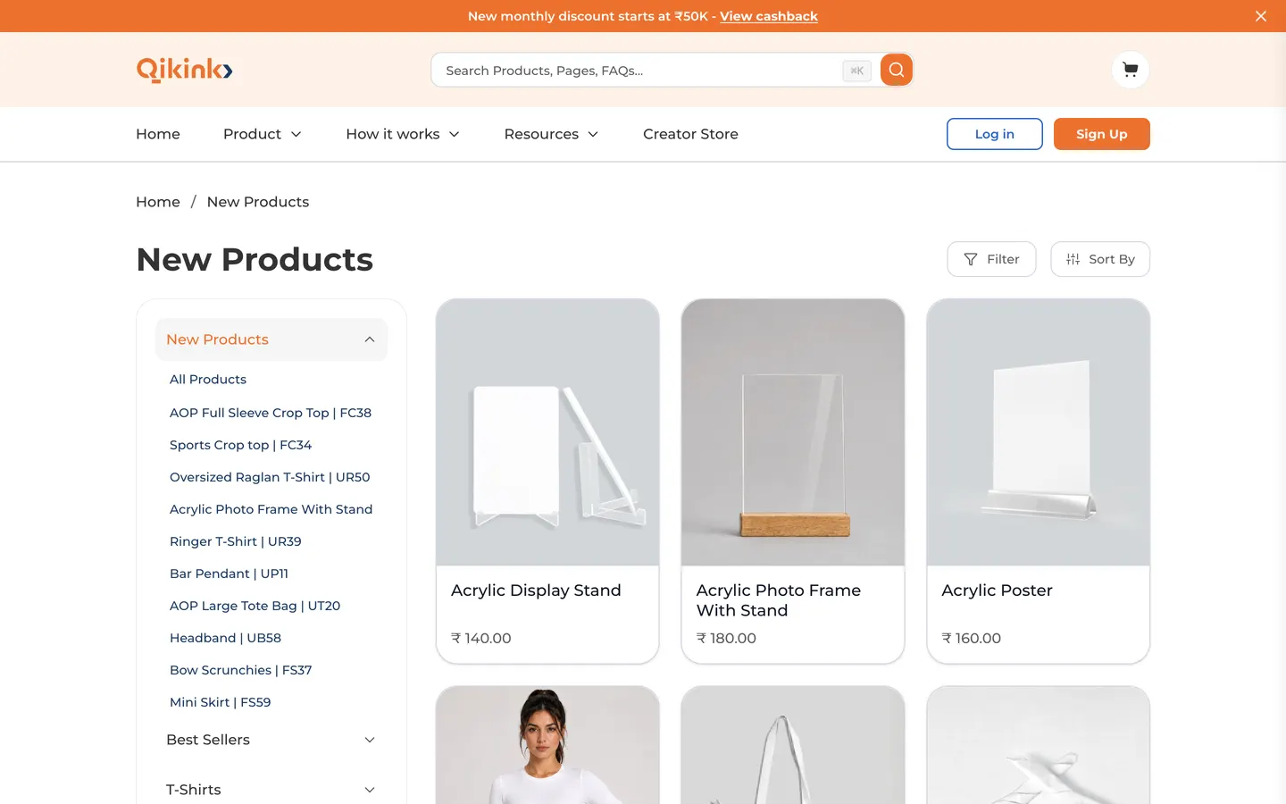The width and height of the screenshot is (1286, 804).
Task: Open the Product dropdown menu
Action: click(263, 134)
